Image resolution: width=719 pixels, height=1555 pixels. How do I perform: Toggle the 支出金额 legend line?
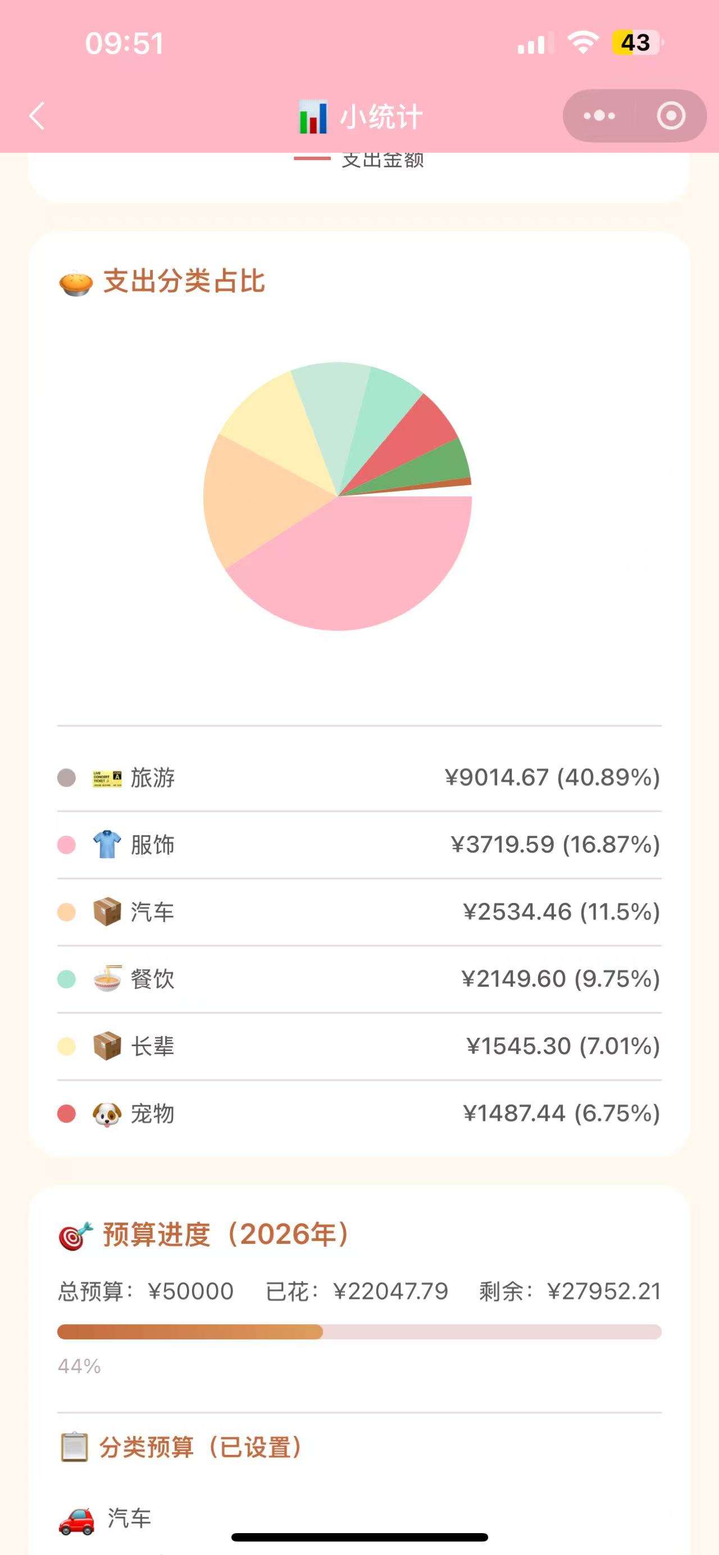click(359, 159)
